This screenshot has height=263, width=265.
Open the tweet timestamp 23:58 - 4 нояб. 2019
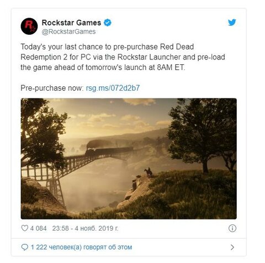click(85, 228)
